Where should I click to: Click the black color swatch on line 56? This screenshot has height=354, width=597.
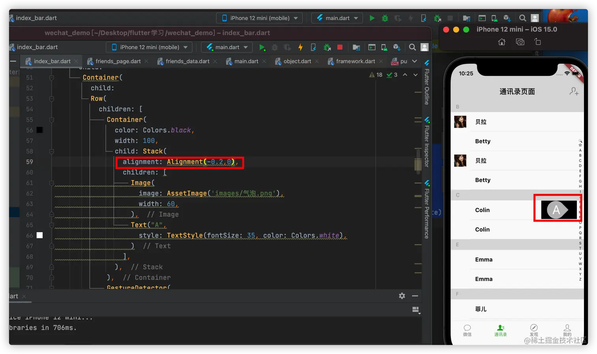pos(39,130)
